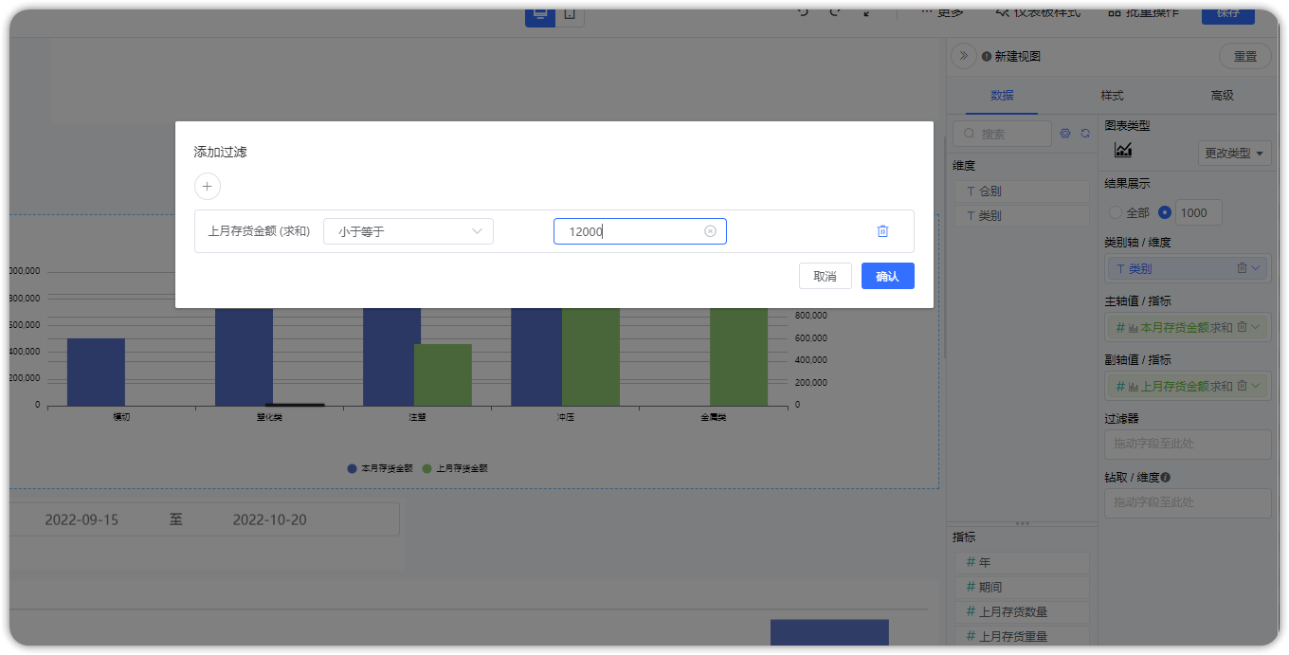Screen dimensions: 1289x655
Task: Select the radio button next to 1000
Action: point(1165,212)
